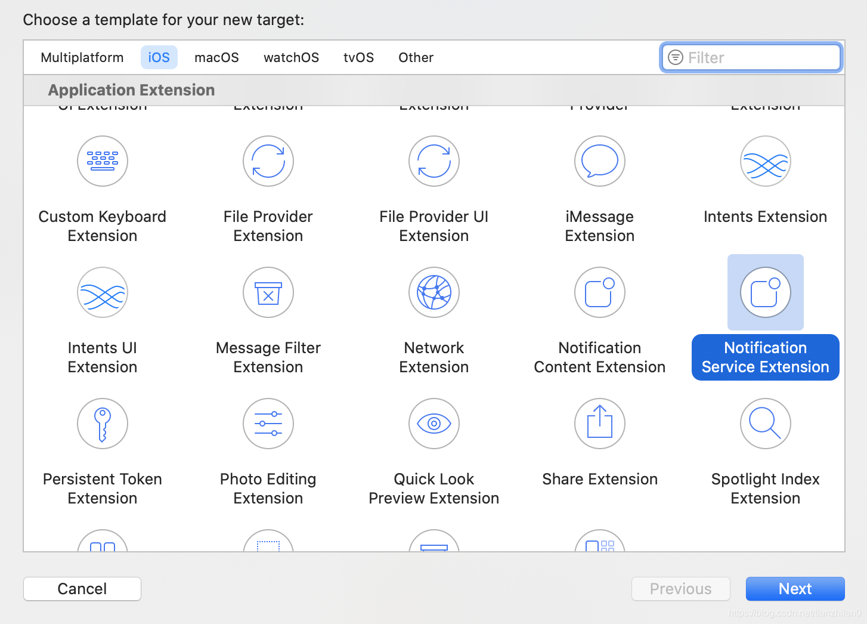Screen dimensions: 867x624
Task: Choose the Photo Editing Extension sliders icon
Action: pyautogui.click(x=268, y=424)
